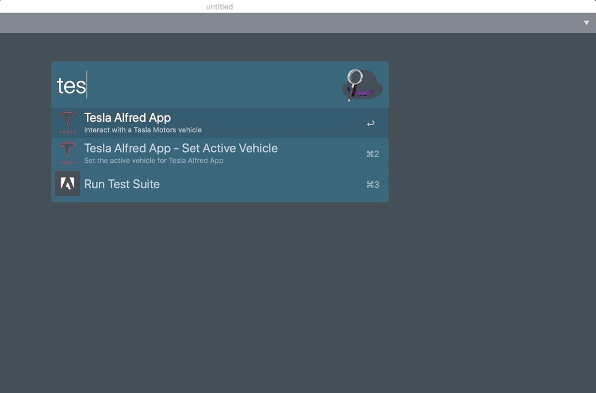This screenshot has height=393, width=596.
Task: Click the "untitled" window title
Action: point(219,6)
